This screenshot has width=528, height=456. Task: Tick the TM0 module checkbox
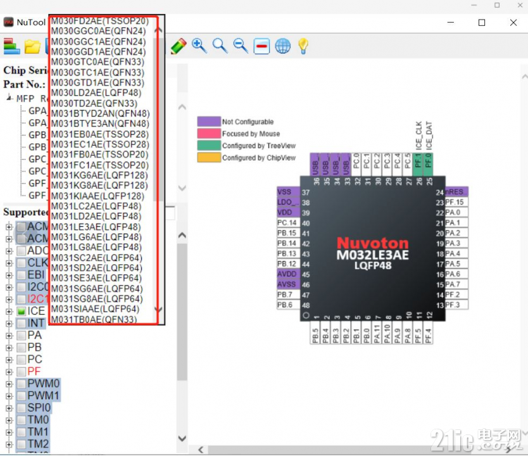[22, 420]
